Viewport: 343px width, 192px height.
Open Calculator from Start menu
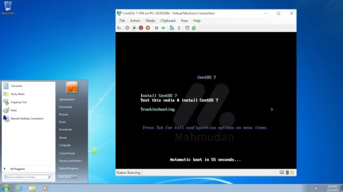click(29, 86)
